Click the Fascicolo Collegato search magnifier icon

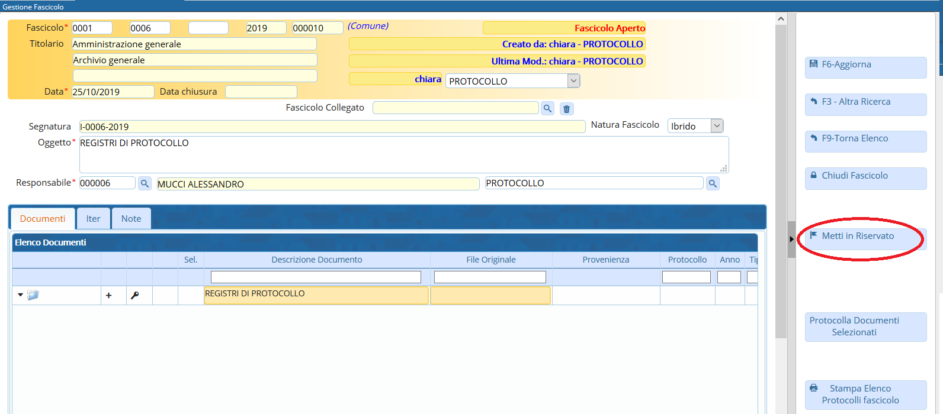pyautogui.click(x=547, y=108)
